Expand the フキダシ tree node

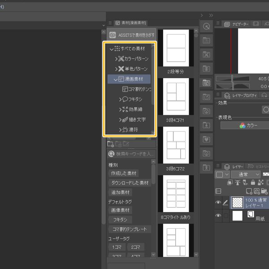click(121, 100)
